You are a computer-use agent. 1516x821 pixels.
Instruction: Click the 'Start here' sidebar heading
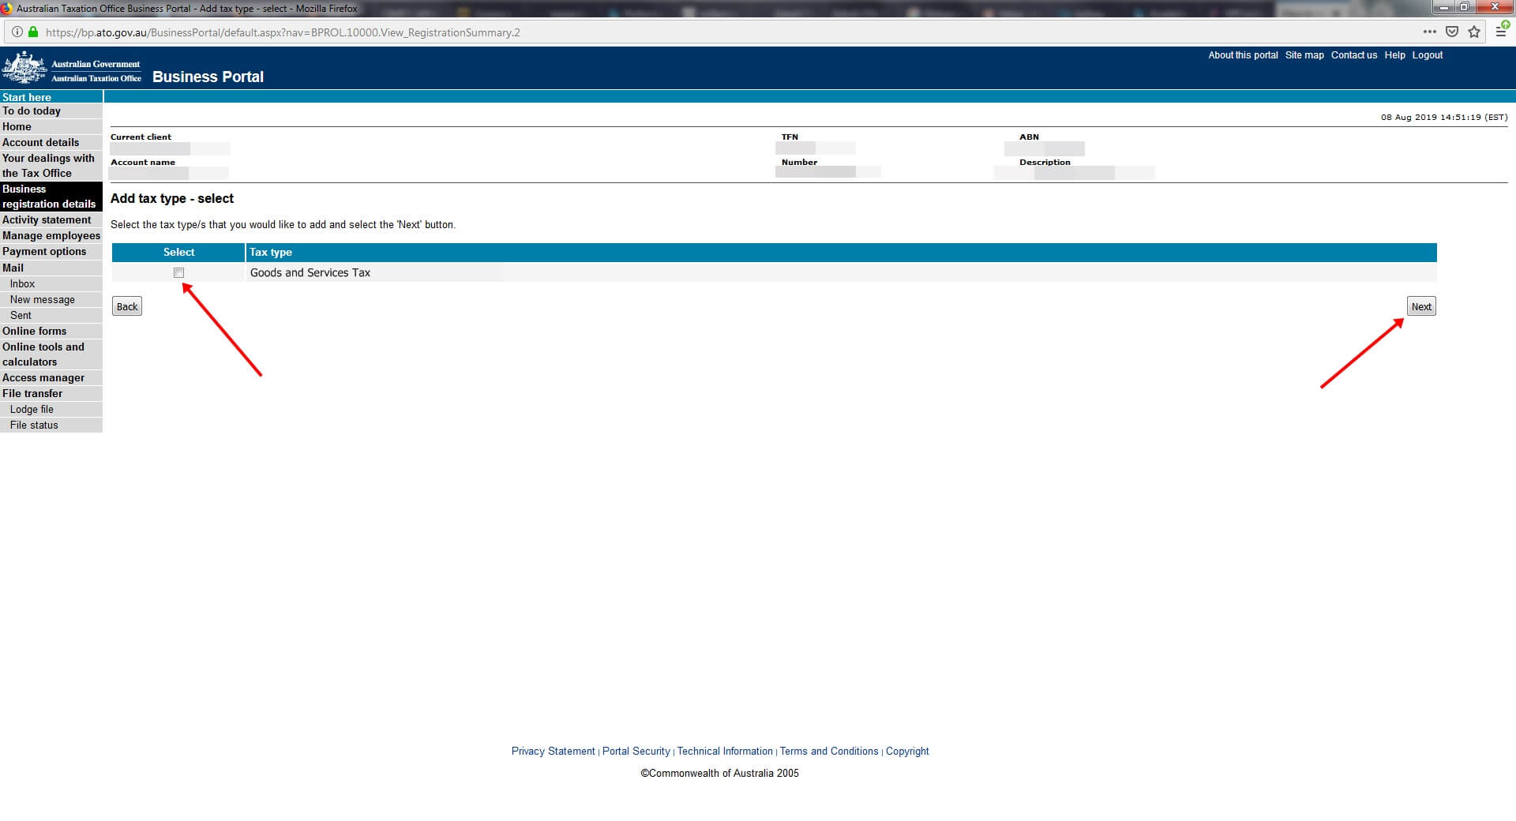(x=27, y=97)
